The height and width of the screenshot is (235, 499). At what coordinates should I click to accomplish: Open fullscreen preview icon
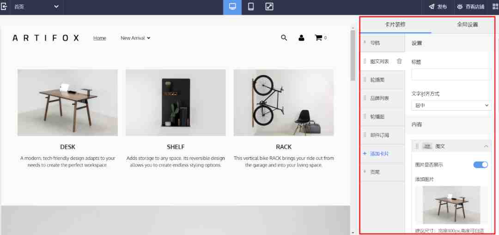click(269, 7)
